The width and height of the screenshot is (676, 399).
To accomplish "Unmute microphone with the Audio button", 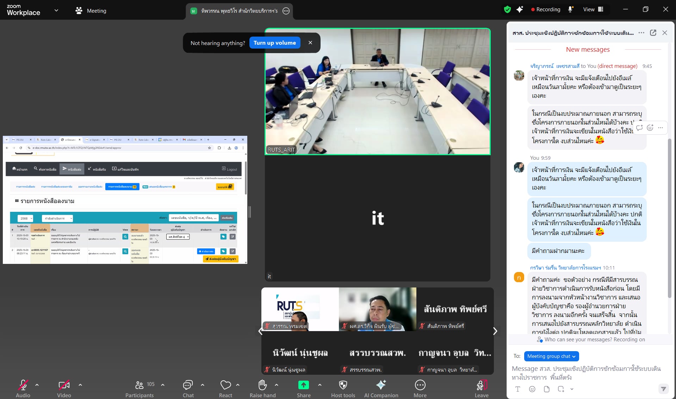I will click(23, 385).
